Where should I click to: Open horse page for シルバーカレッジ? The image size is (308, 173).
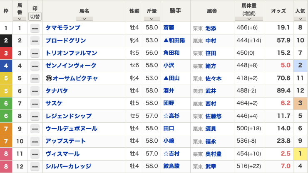point(68,166)
